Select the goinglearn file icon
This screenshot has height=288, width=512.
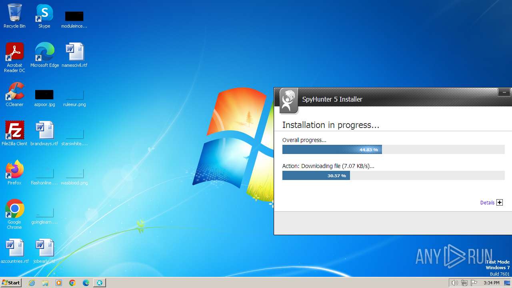tap(44, 215)
